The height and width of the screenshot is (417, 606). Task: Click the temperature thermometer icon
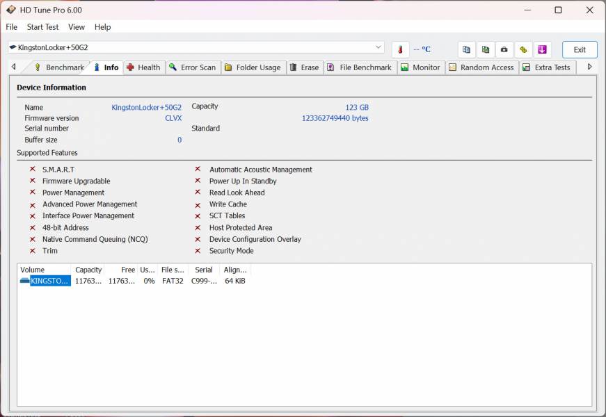[400, 49]
